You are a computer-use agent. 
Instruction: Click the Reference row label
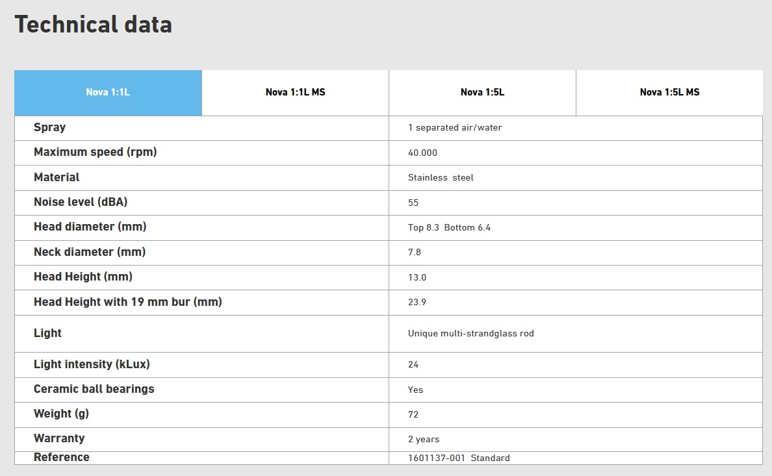point(62,457)
